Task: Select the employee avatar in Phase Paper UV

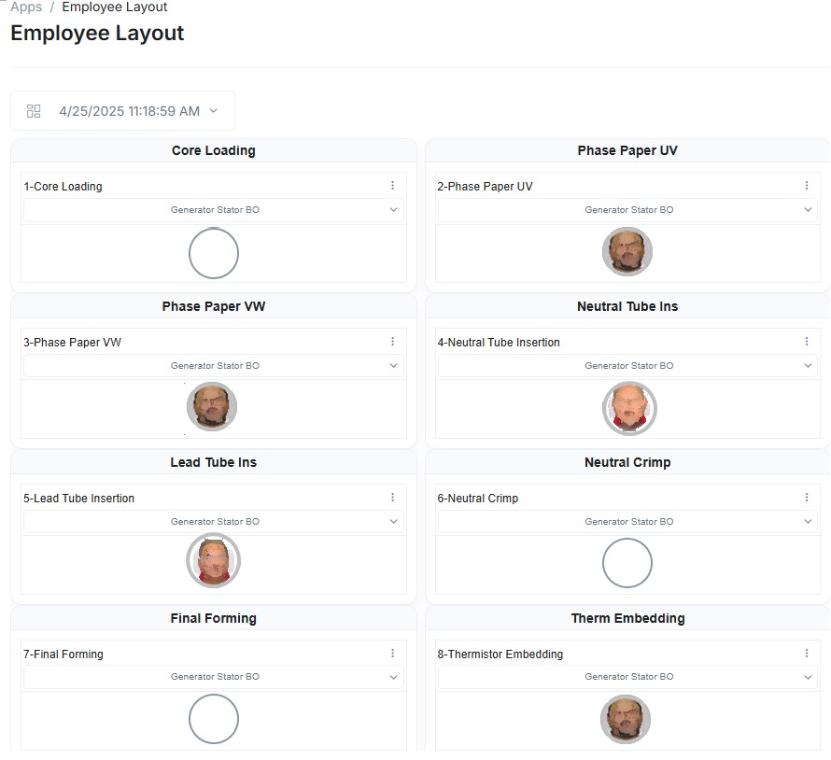Action: (627, 252)
